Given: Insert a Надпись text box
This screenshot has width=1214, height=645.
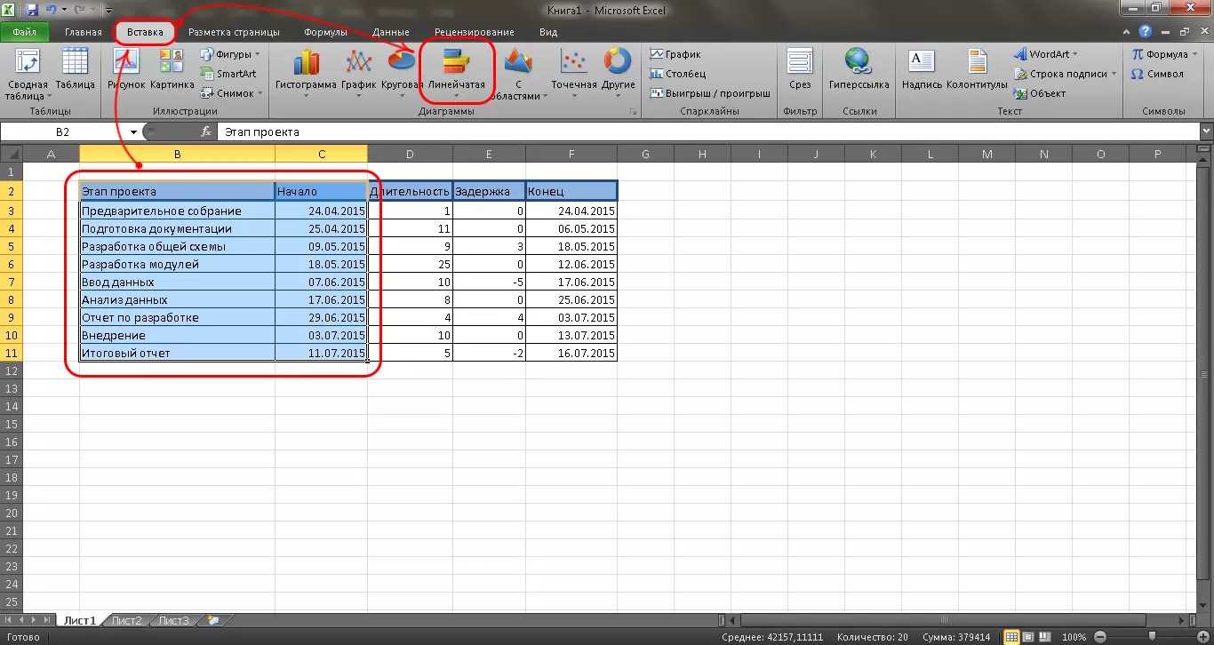Looking at the screenshot, I should (921, 69).
